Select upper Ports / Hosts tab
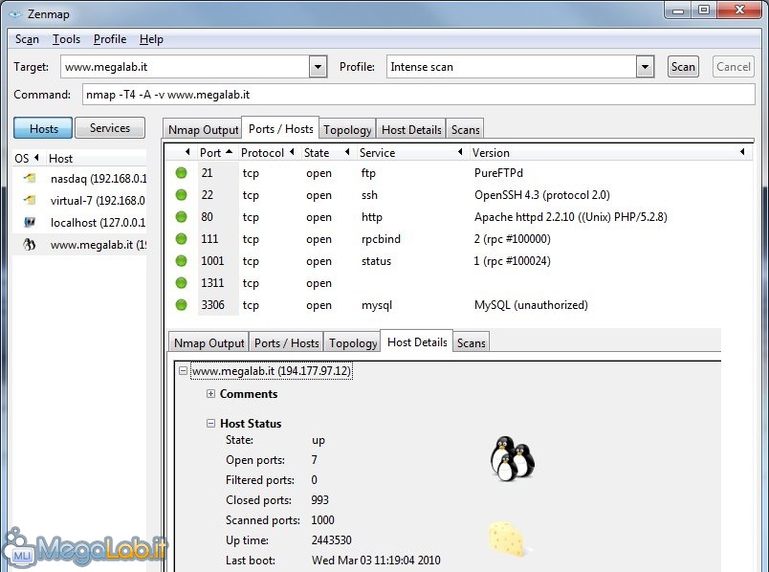The height and width of the screenshot is (572, 769). point(280,128)
